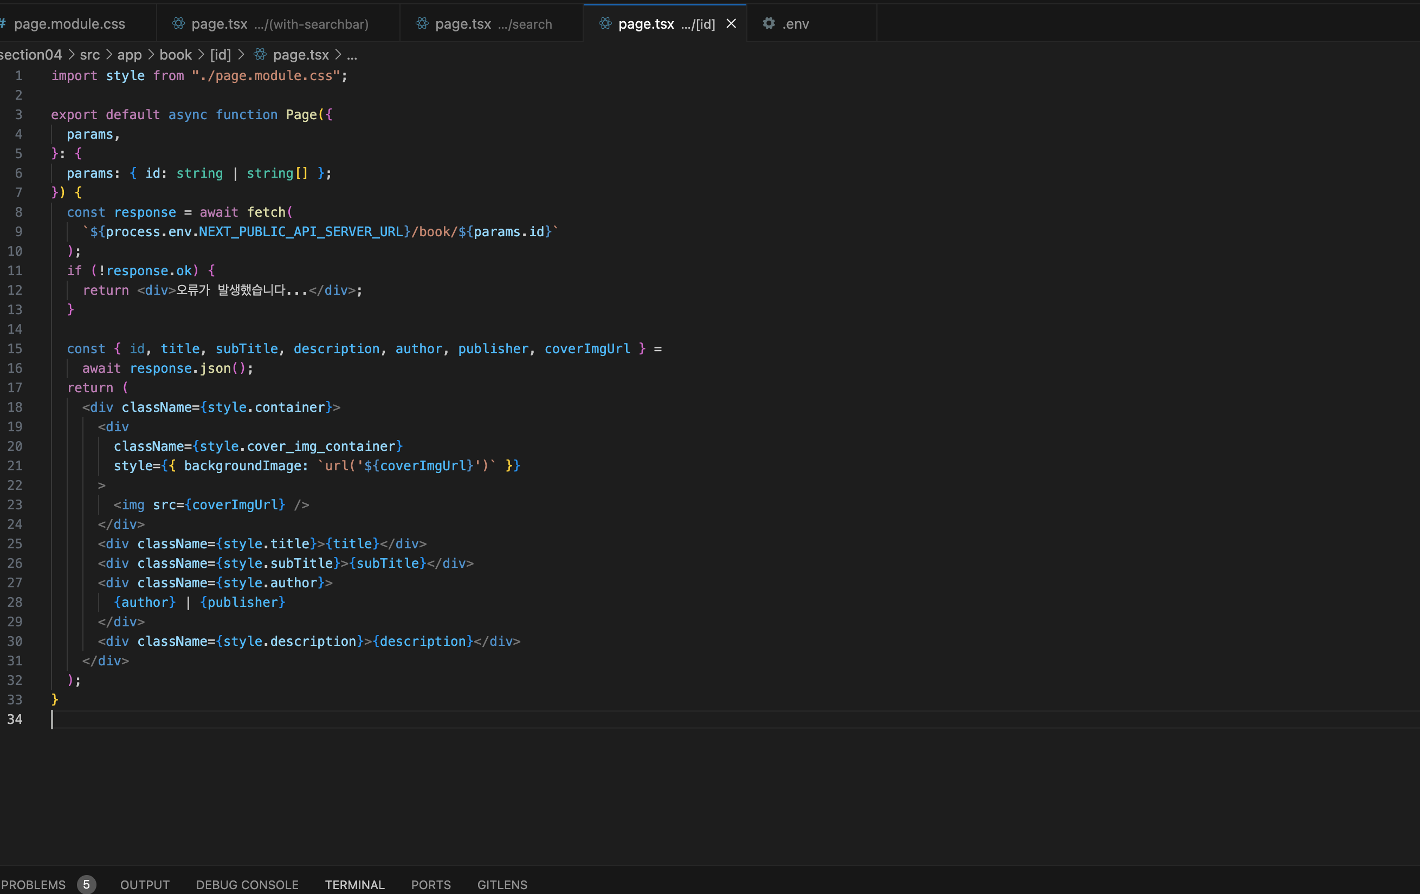Click style.title on line 25
Viewport: 1420px width, 894px height.
(x=266, y=543)
